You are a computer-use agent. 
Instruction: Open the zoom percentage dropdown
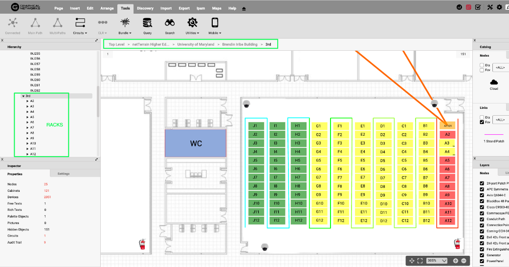437,261
